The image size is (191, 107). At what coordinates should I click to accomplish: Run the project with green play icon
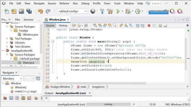tap(118, 11)
